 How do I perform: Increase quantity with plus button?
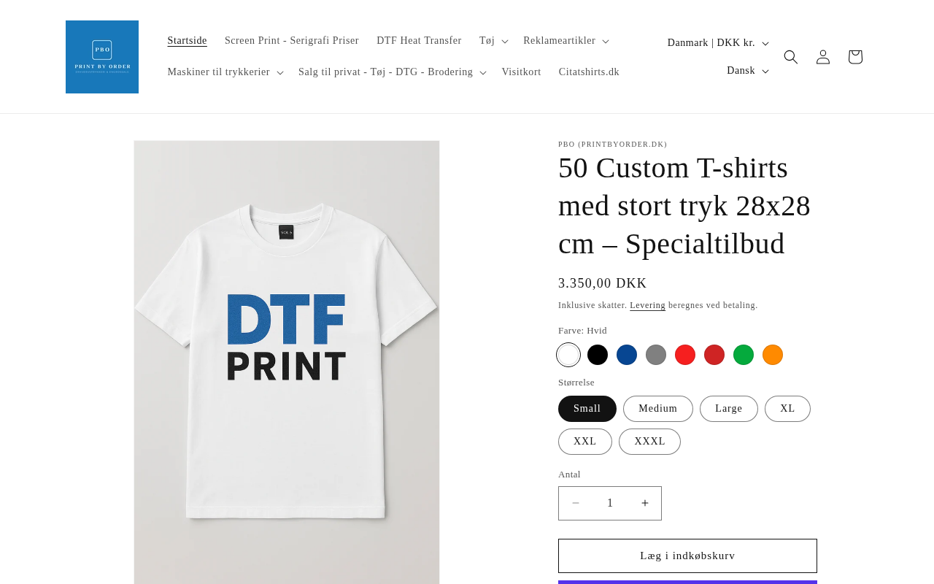tap(645, 503)
